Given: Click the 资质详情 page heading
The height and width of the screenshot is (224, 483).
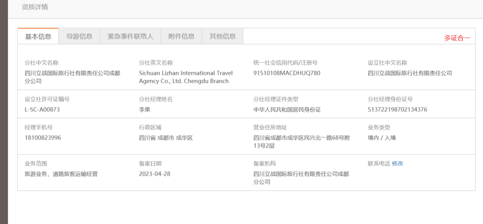Looking at the screenshot, I should [x=35, y=7].
